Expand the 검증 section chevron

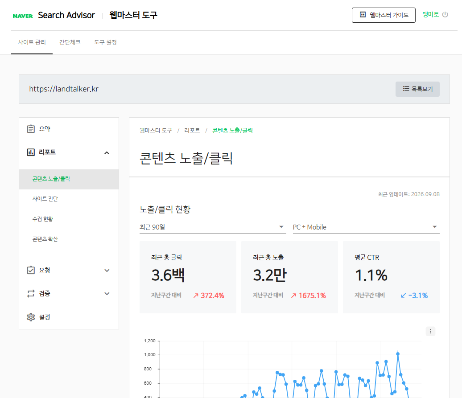click(107, 294)
